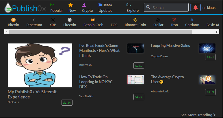Screen dimensions: 223x118
Task: Select the Basic At tag
Action: point(213,25)
